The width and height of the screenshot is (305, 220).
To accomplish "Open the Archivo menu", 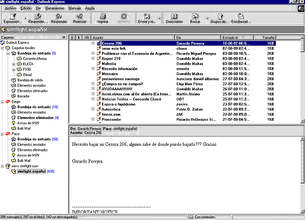I will click(11, 9).
